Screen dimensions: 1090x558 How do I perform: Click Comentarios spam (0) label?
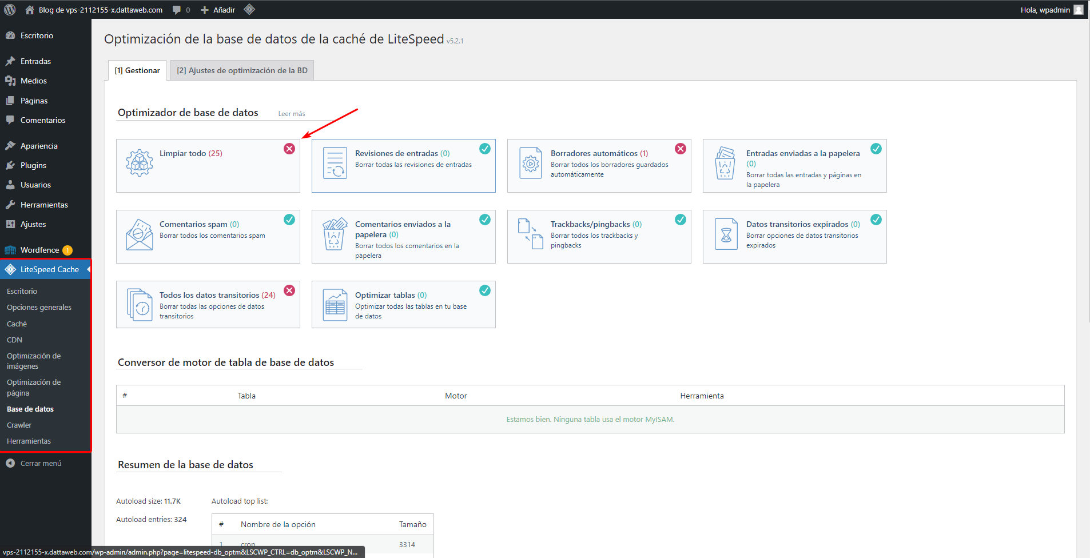pos(200,224)
